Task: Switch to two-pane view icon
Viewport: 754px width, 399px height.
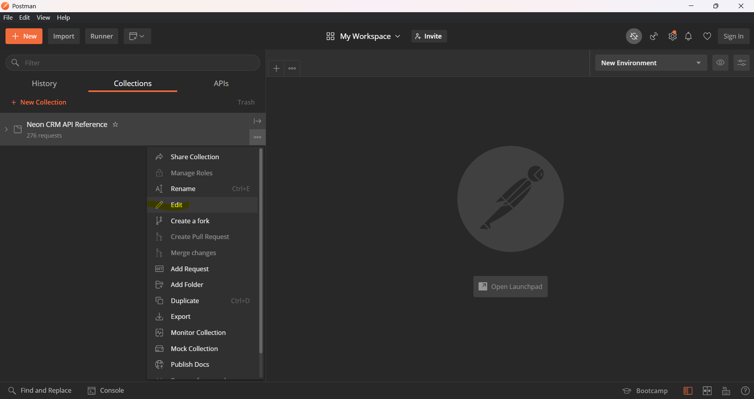Action: 707,391
